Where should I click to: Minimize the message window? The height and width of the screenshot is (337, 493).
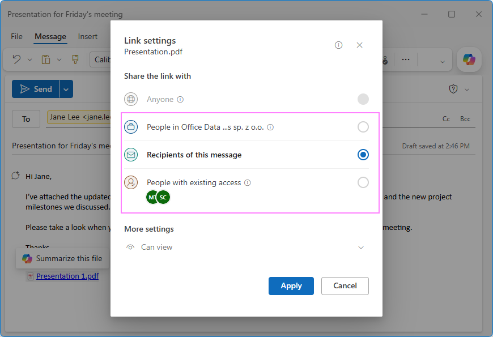pyautogui.click(x=424, y=14)
